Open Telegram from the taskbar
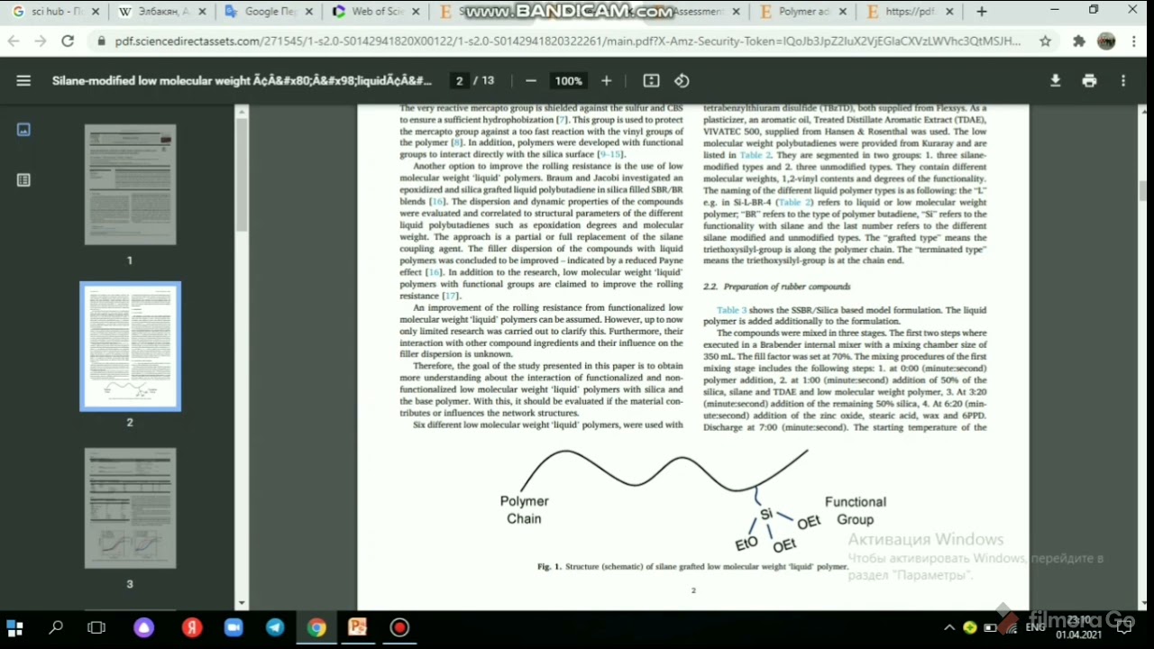Screen dimensions: 1154x649 pos(275,627)
